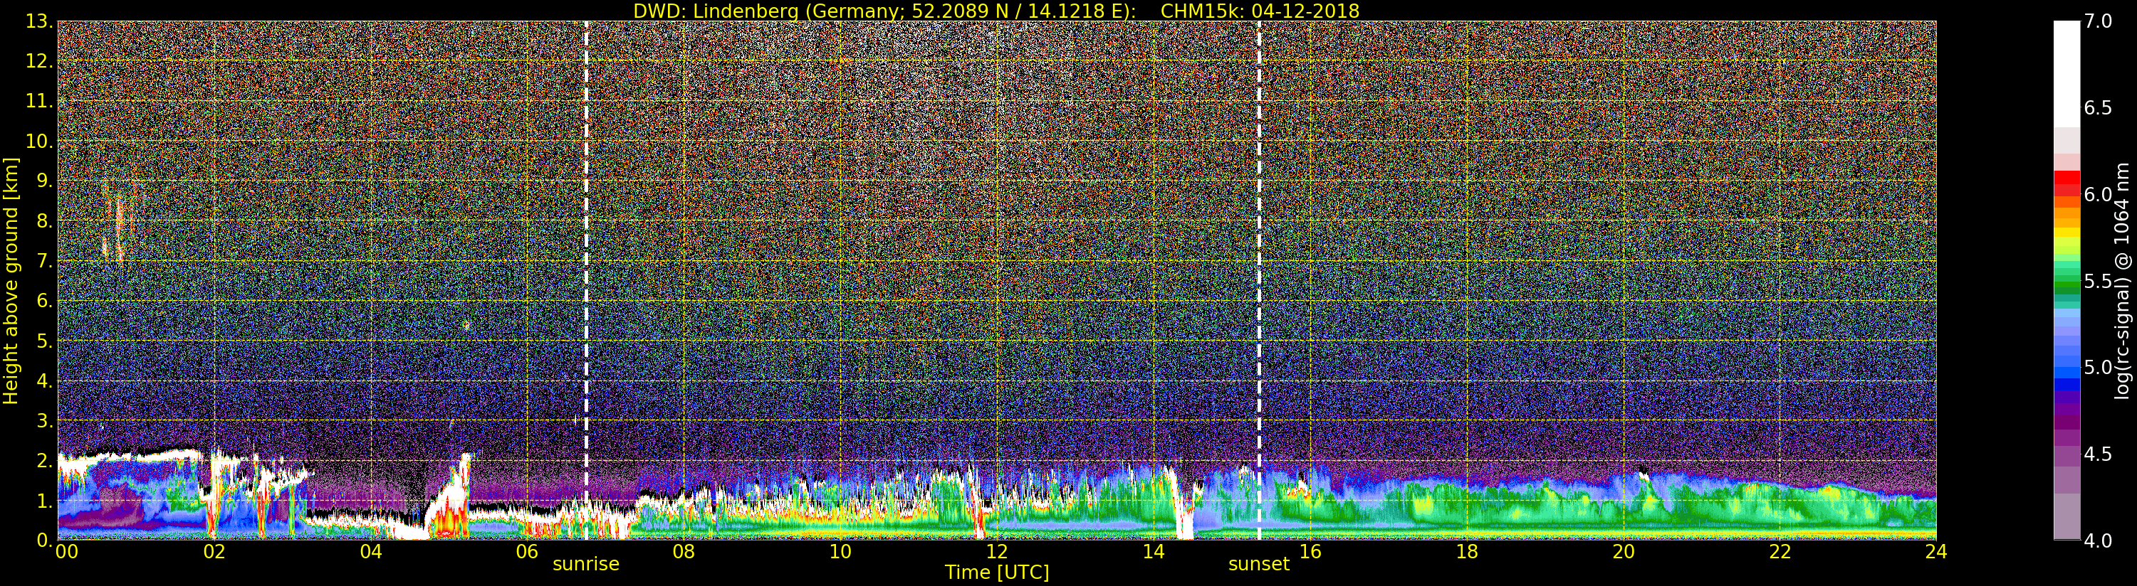Click the colorbar tick label "4.5"
Screen dimensions: 2137x586
click(2098, 454)
